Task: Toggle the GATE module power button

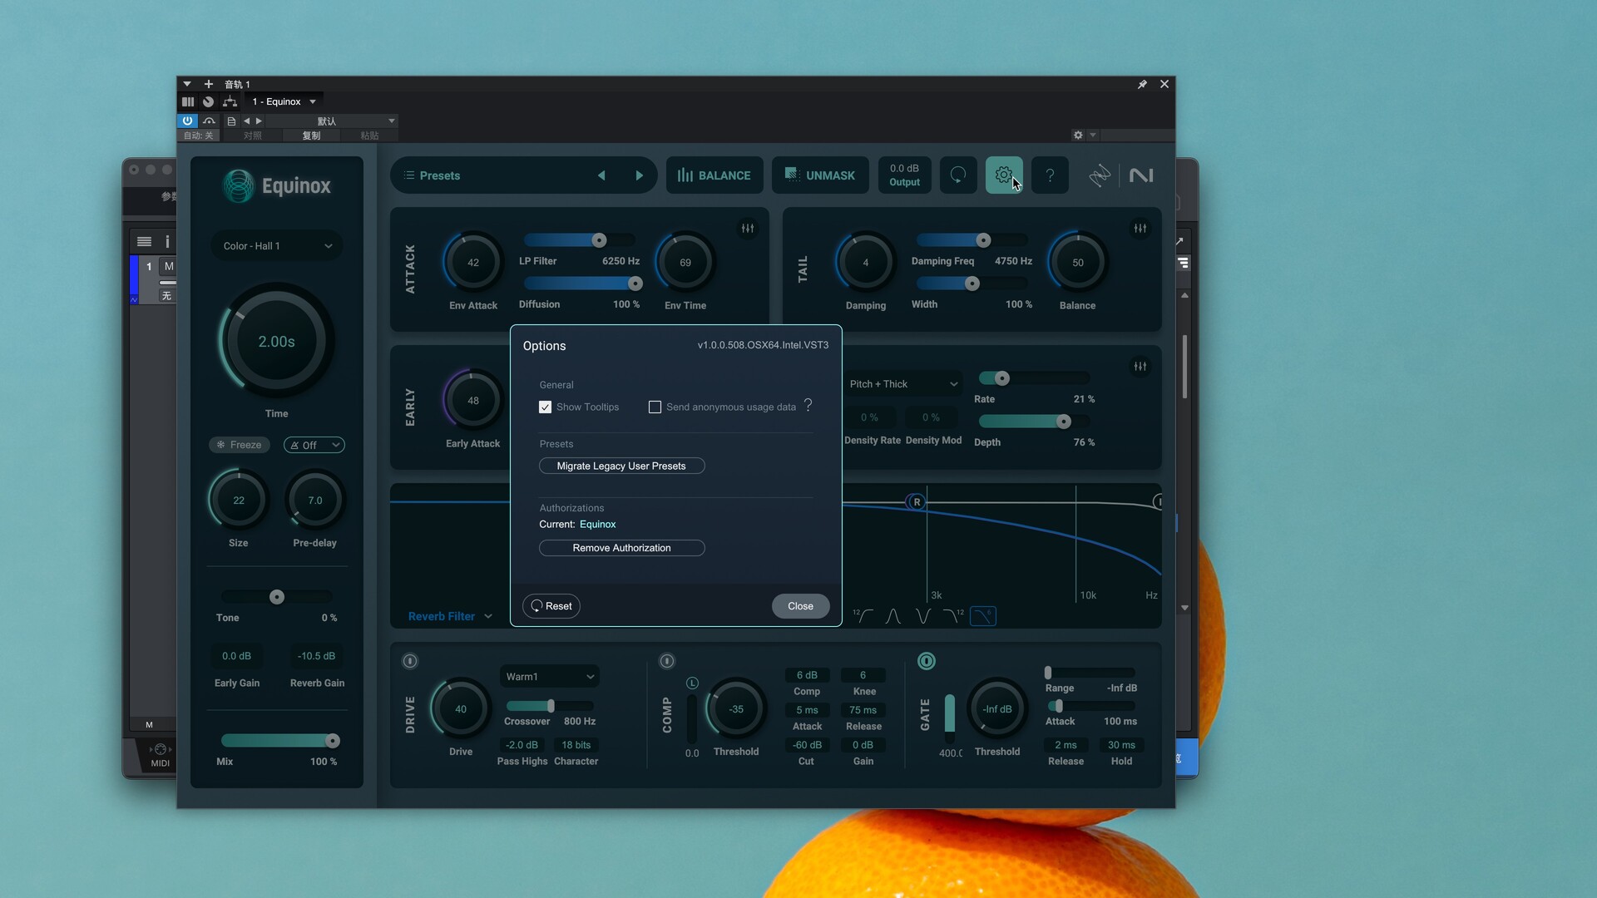Action: pos(927,661)
